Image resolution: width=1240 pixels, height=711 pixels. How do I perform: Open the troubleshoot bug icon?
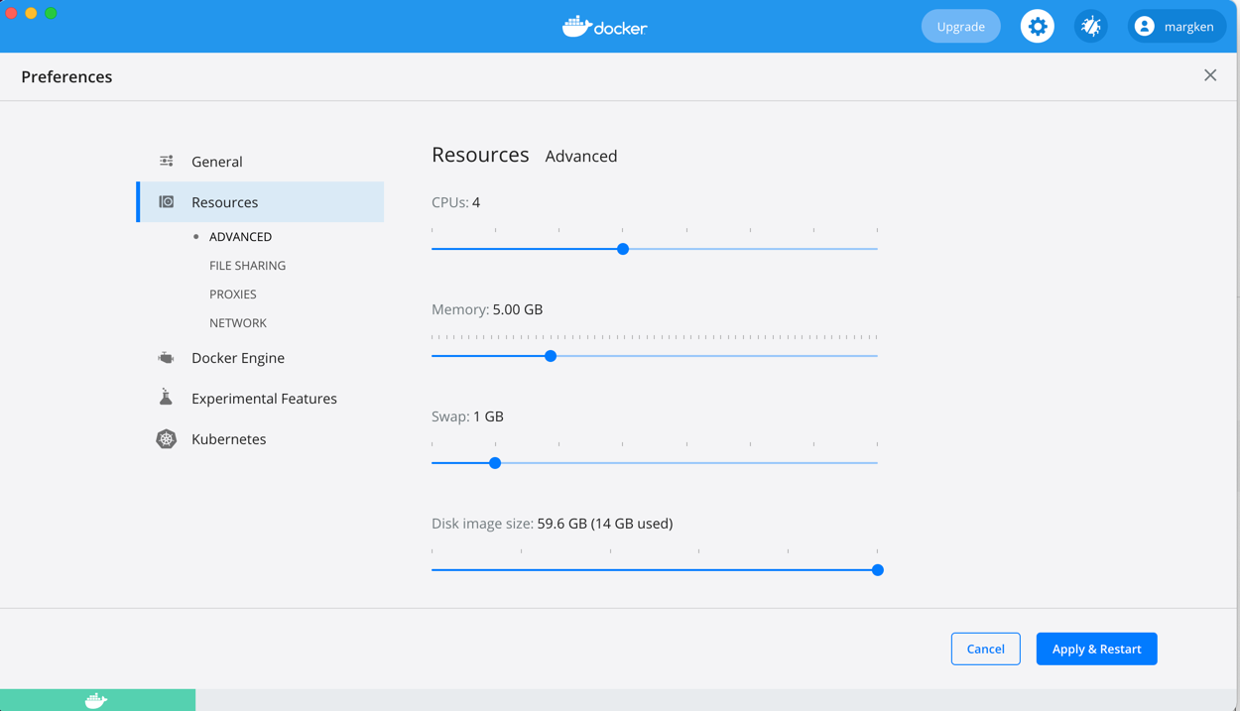(1090, 26)
